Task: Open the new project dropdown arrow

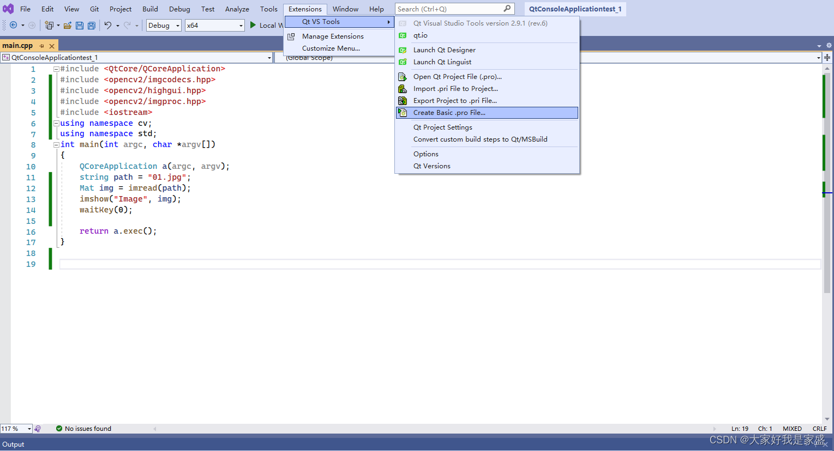Action: pos(58,26)
